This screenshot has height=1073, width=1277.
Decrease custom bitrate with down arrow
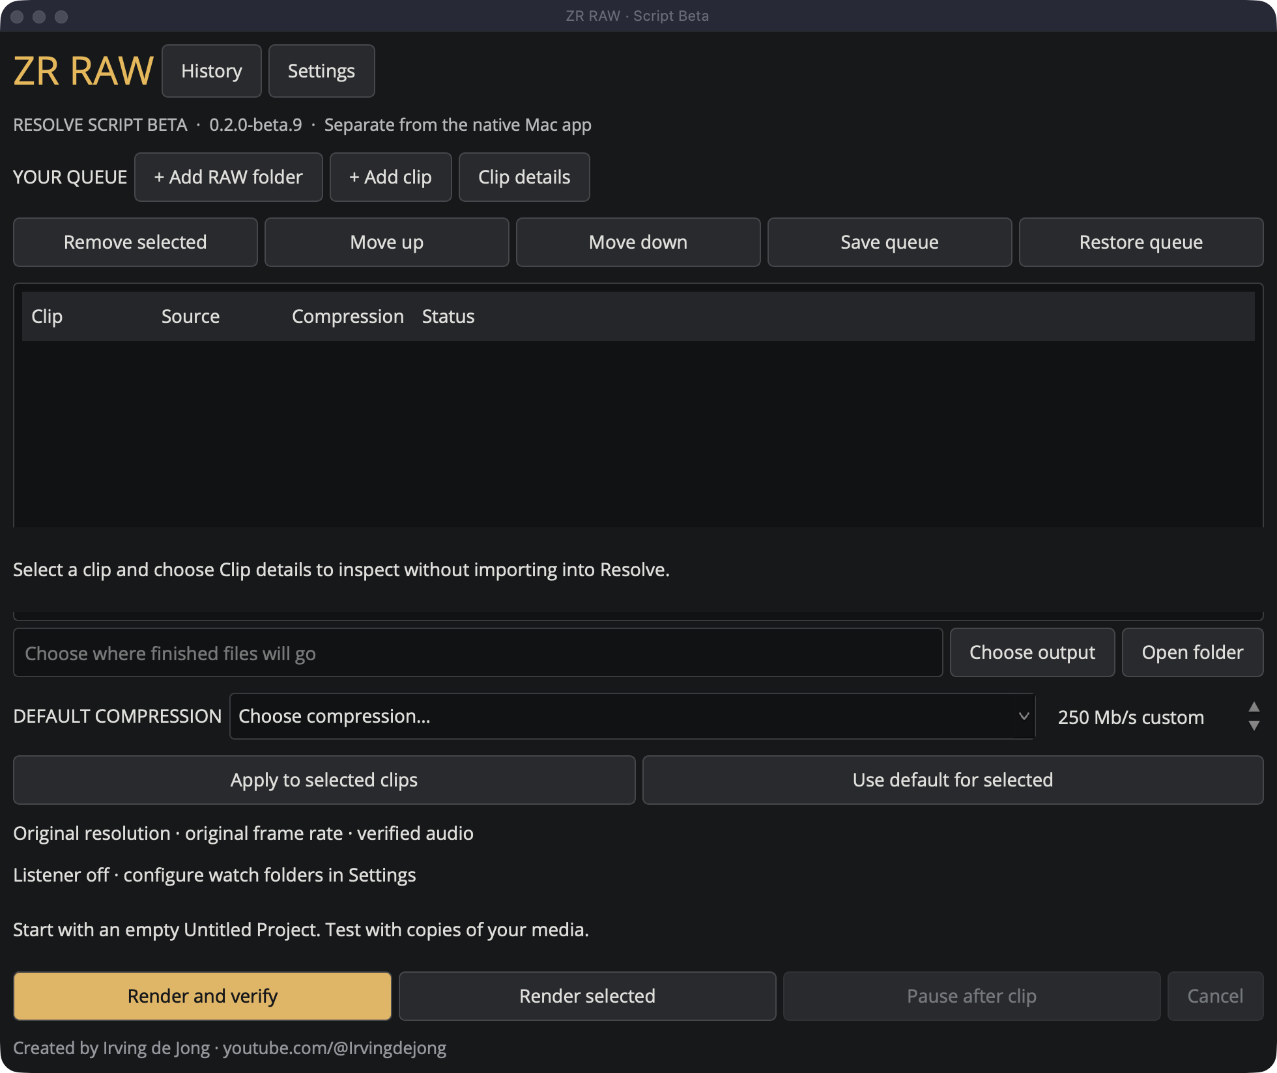pyautogui.click(x=1254, y=725)
